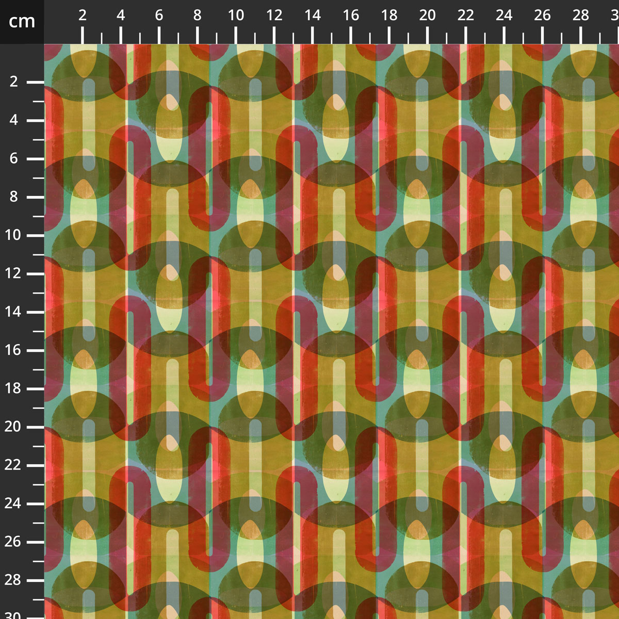Viewport: 619px width, 619px height.
Task: Select the 6 mark on the horizontal ruler
Action: point(159,15)
